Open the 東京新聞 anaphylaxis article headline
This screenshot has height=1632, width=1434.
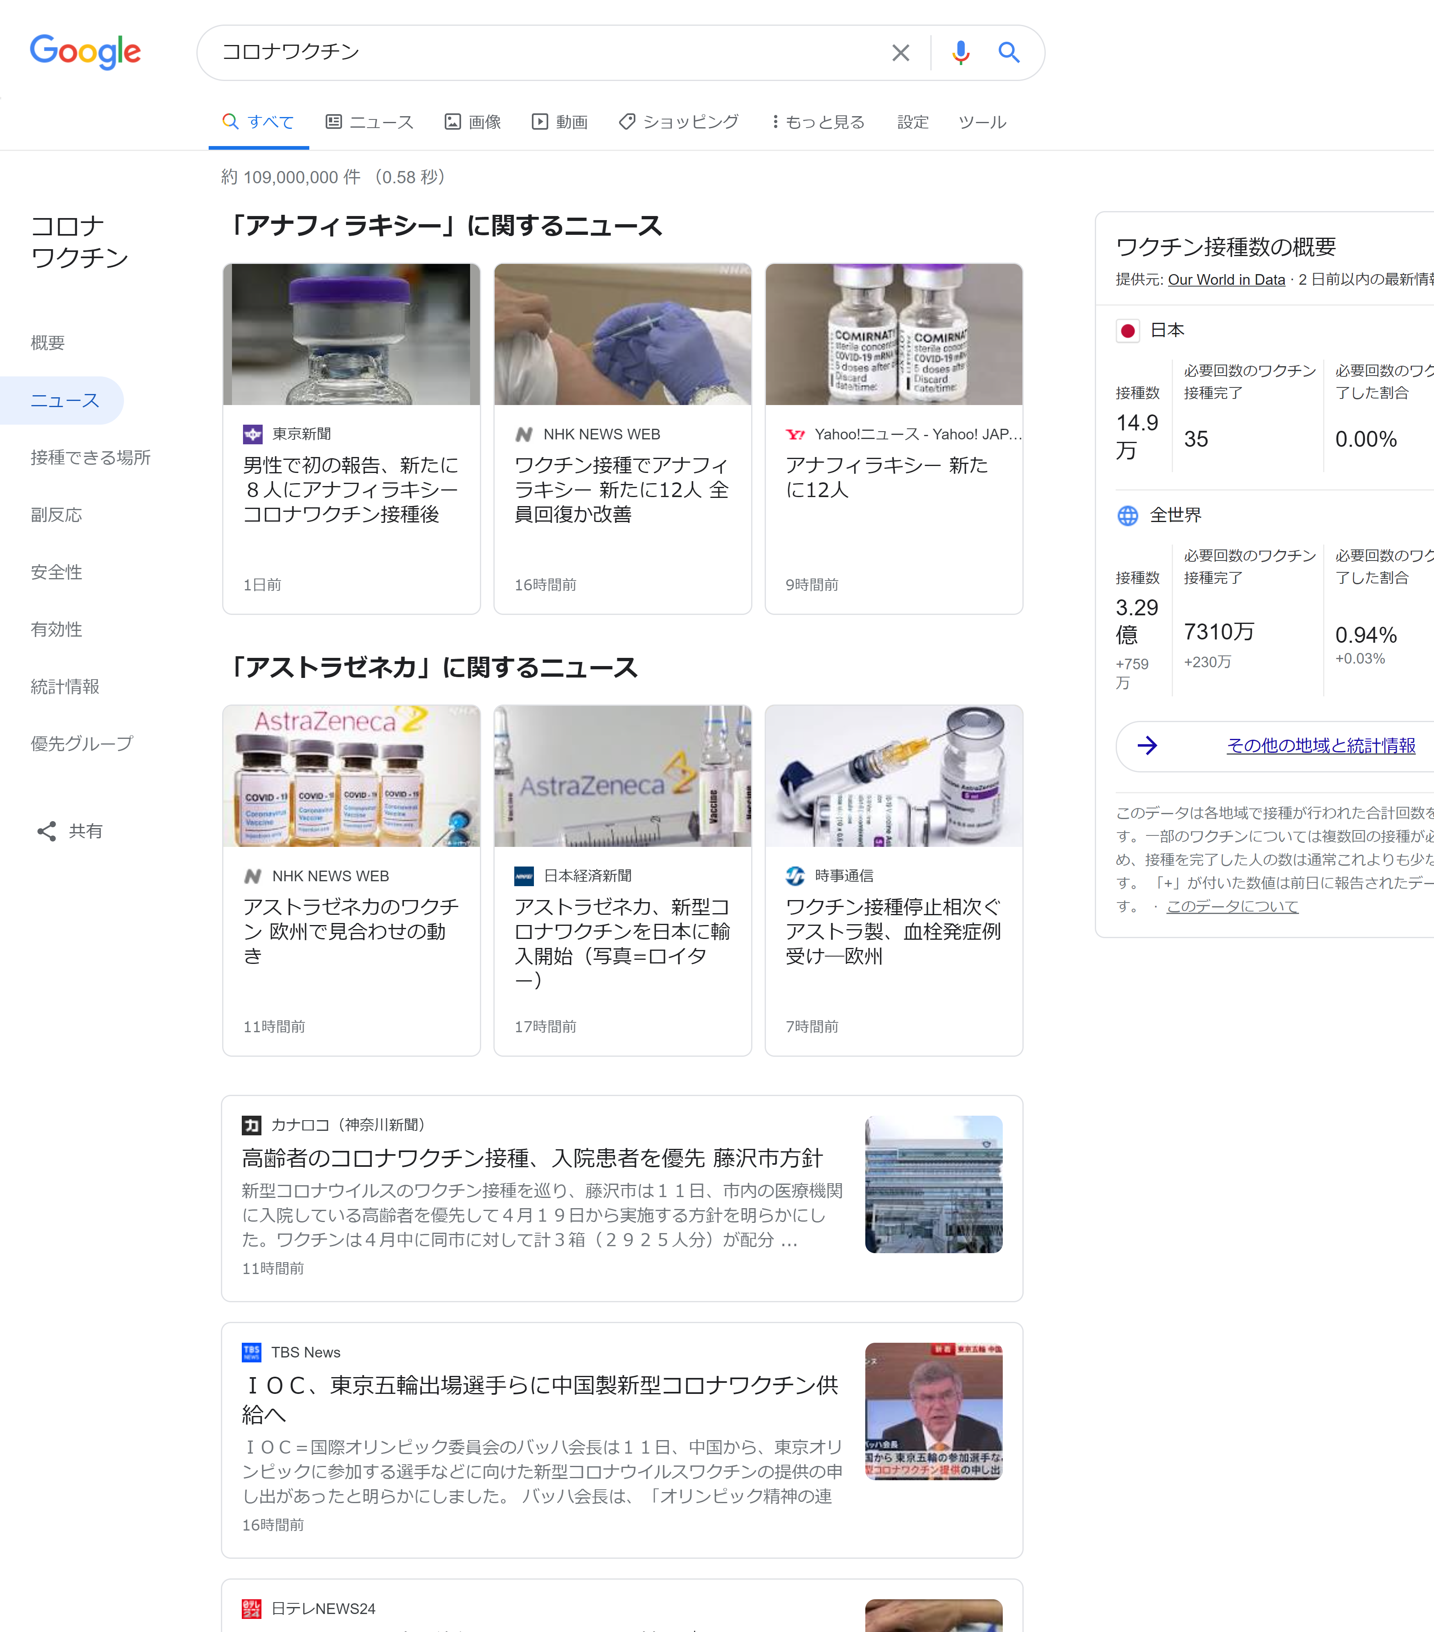[x=351, y=489]
